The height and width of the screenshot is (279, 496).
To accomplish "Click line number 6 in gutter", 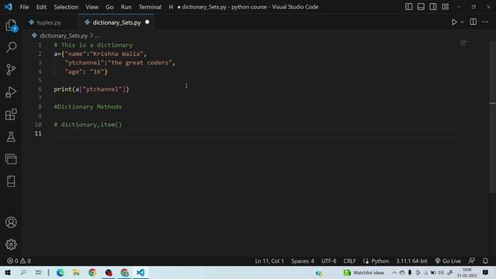I will [x=40, y=89].
